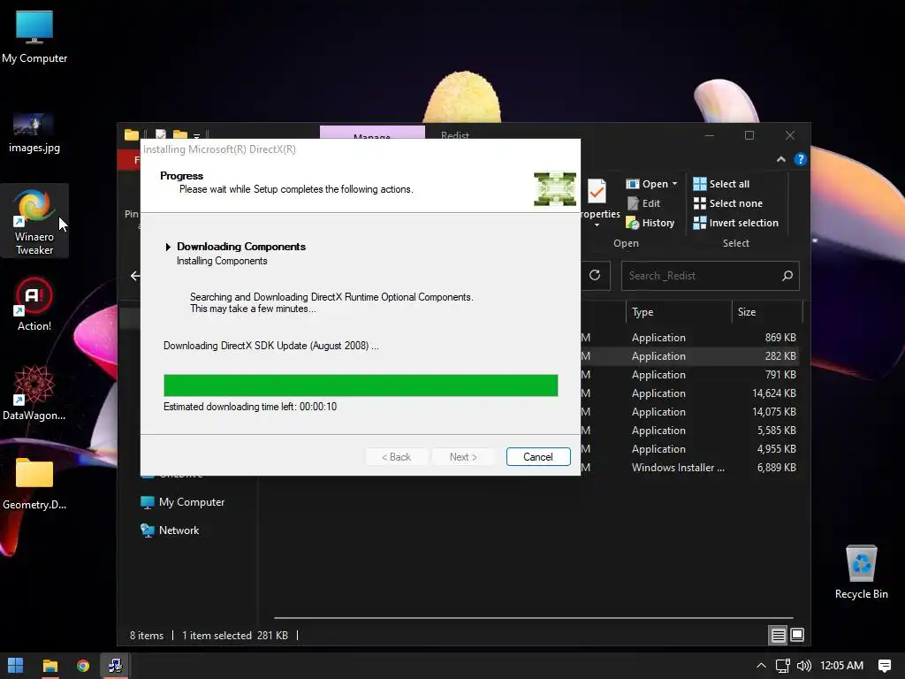905x679 pixels.
Task: Cancel the DirectX installation
Action: tap(538, 457)
